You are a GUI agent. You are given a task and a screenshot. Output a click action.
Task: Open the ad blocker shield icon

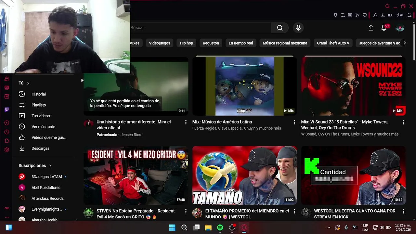350,15
